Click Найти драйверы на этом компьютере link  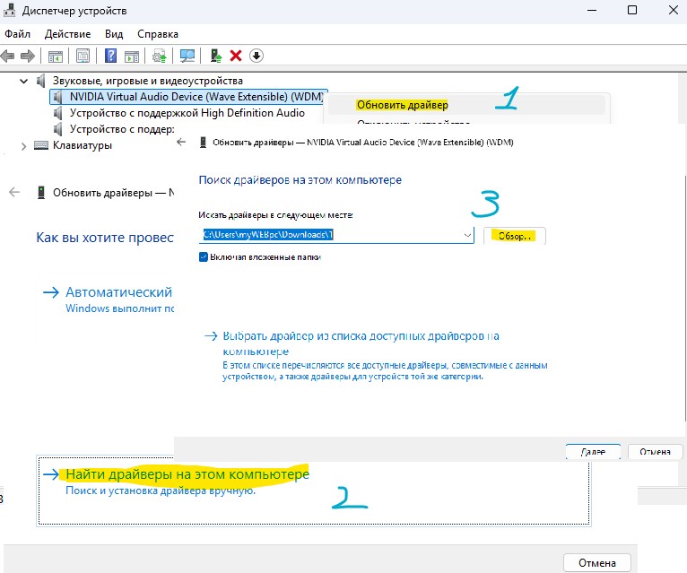187,473
